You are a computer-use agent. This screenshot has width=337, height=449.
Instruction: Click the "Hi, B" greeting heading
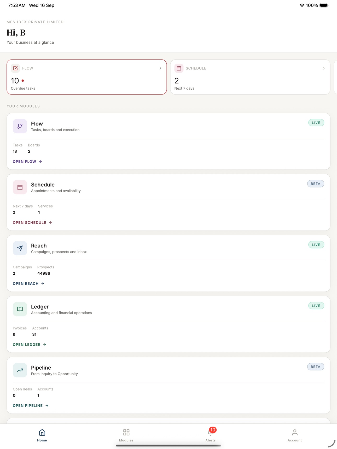pyautogui.click(x=16, y=33)
